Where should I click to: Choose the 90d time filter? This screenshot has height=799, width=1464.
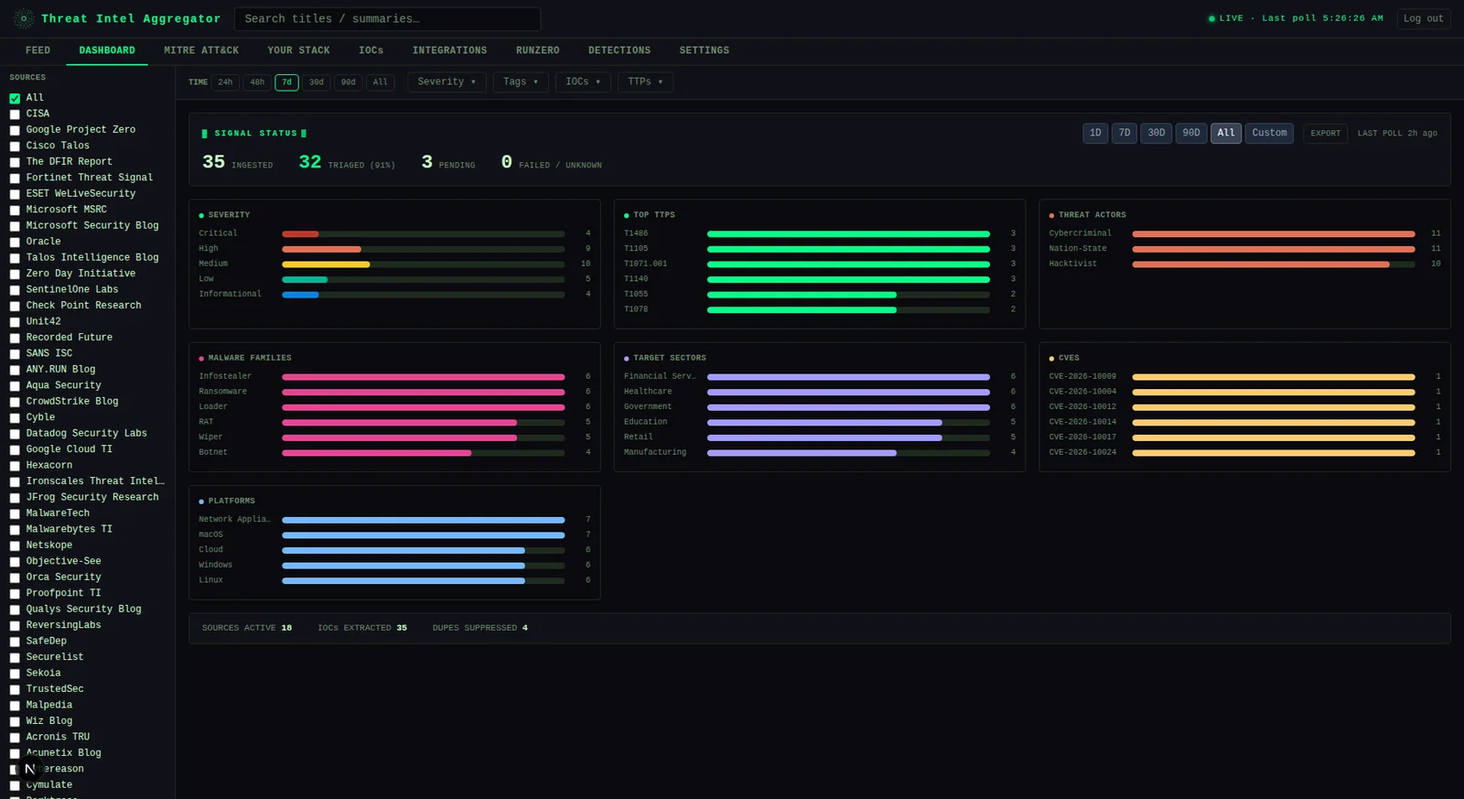coord(349,82)
